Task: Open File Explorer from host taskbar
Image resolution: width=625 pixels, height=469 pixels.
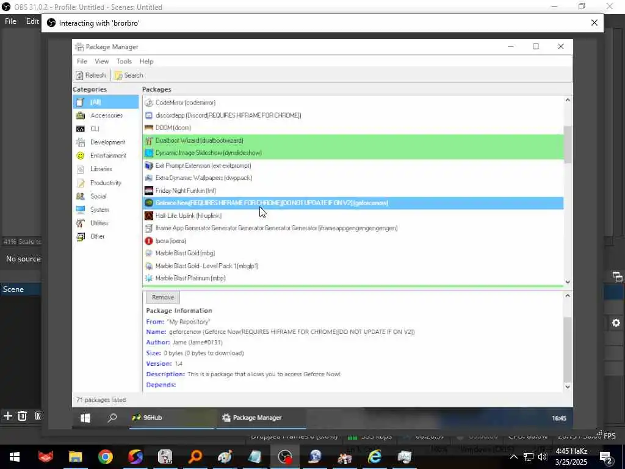Action: coord(75,457)
